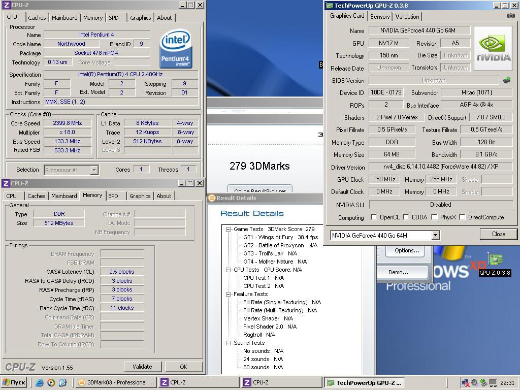
Task: Click the BIOS save chip icon in GPU-Z
Action: coord(507,80)
